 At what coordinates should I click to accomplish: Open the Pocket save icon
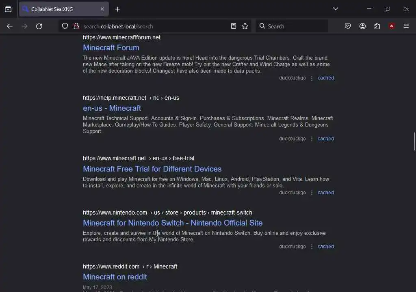(348, 26)
